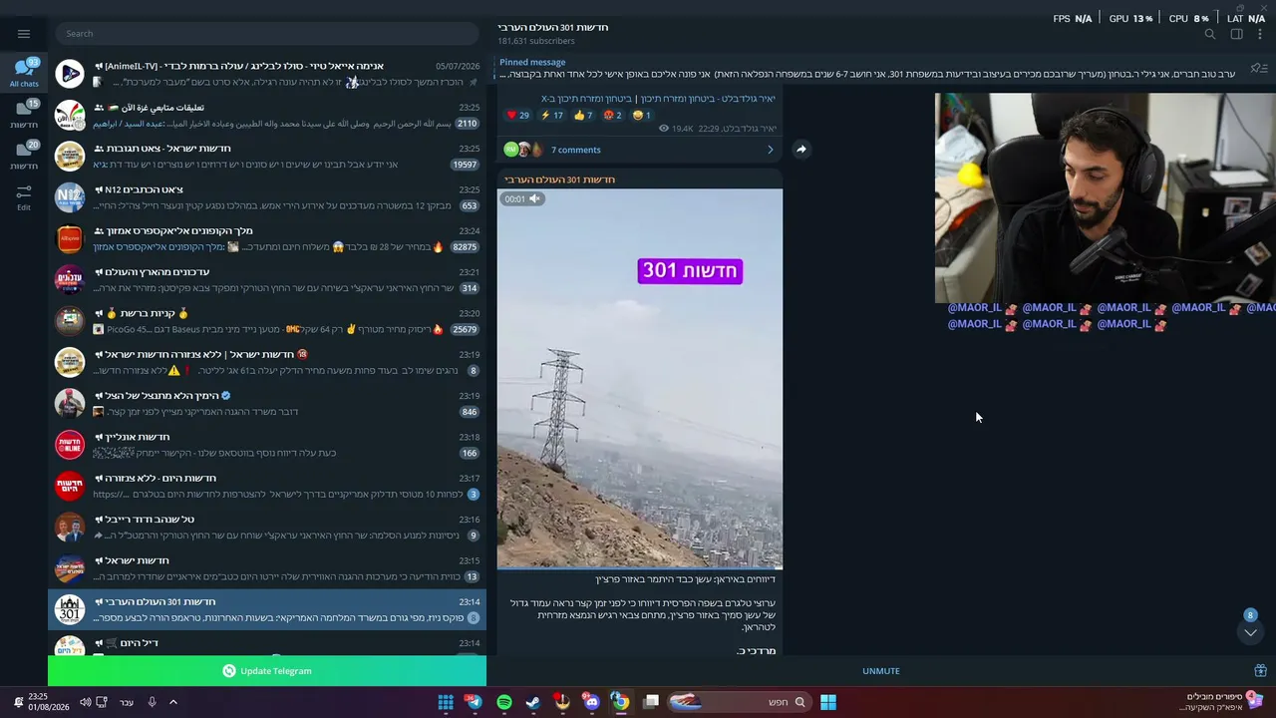Click the Update Telegram button
Screen dimensions: 1276x718
tap(267, 671)
